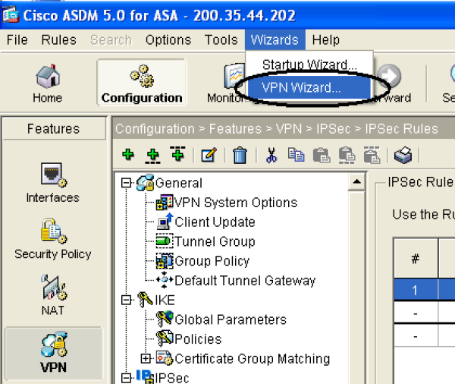Close the open Wizards menu
This screenshot has height=384, width=455.
point(275,39)
